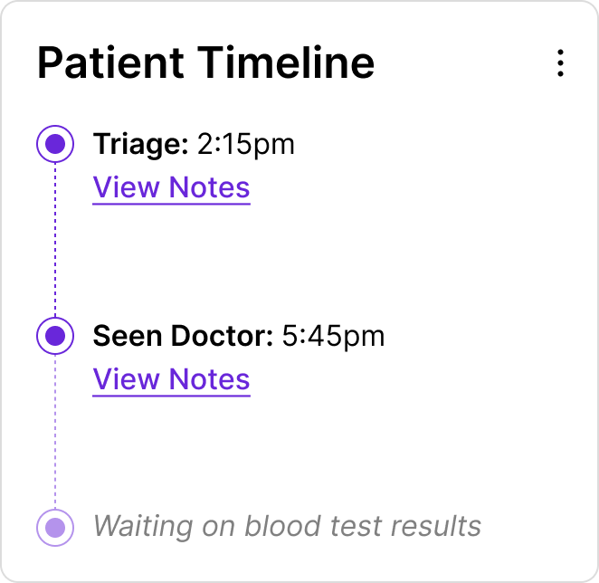Click the bold Triage label
Image resolution: width=599 pixels, height=583 pixels.
pyautogui.click(x=140, y=144)
